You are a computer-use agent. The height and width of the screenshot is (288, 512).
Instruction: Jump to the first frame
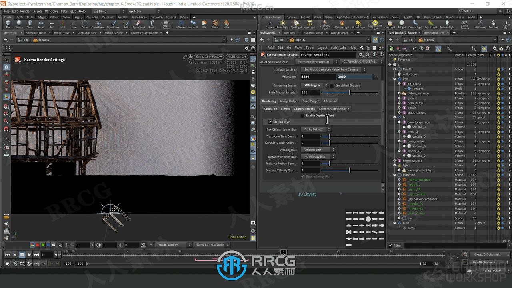coord(8,254)
